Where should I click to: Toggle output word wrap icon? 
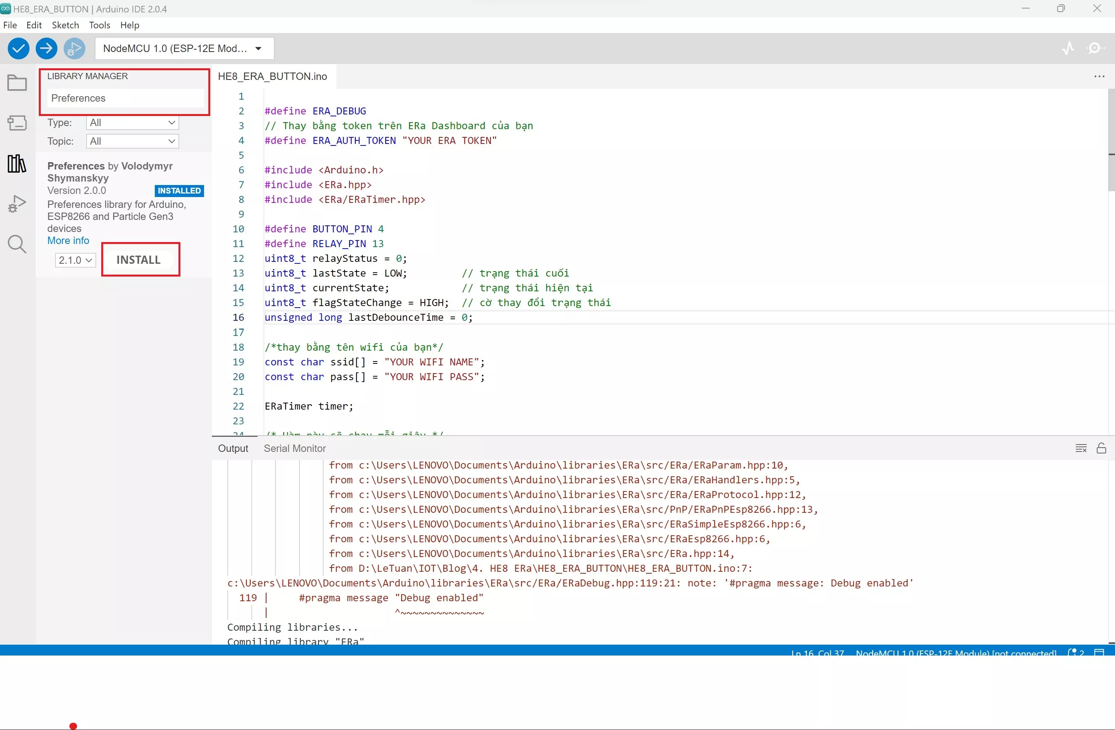[x=1081, y=448]
